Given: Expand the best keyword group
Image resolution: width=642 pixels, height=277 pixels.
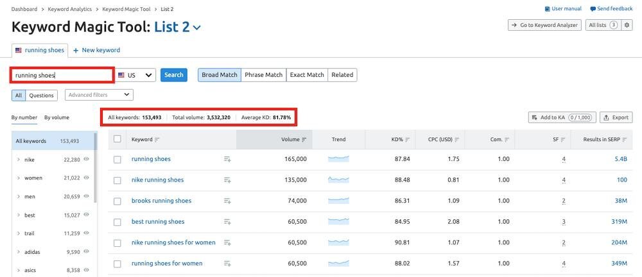Looking at the screenshot, I should [x=19, y=215].
